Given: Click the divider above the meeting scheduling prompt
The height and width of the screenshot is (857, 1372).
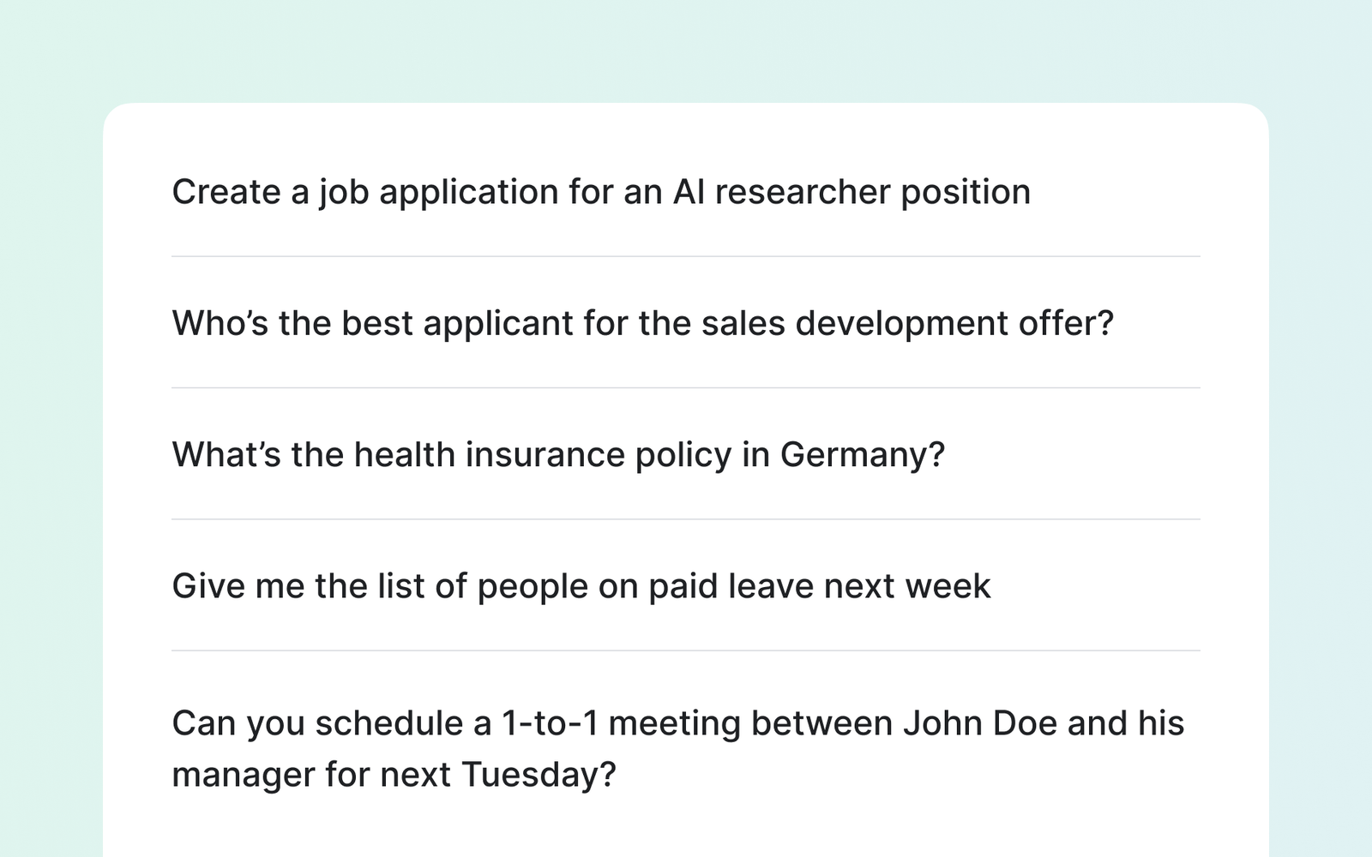Looking at the screenshot, I should (686, 650).
